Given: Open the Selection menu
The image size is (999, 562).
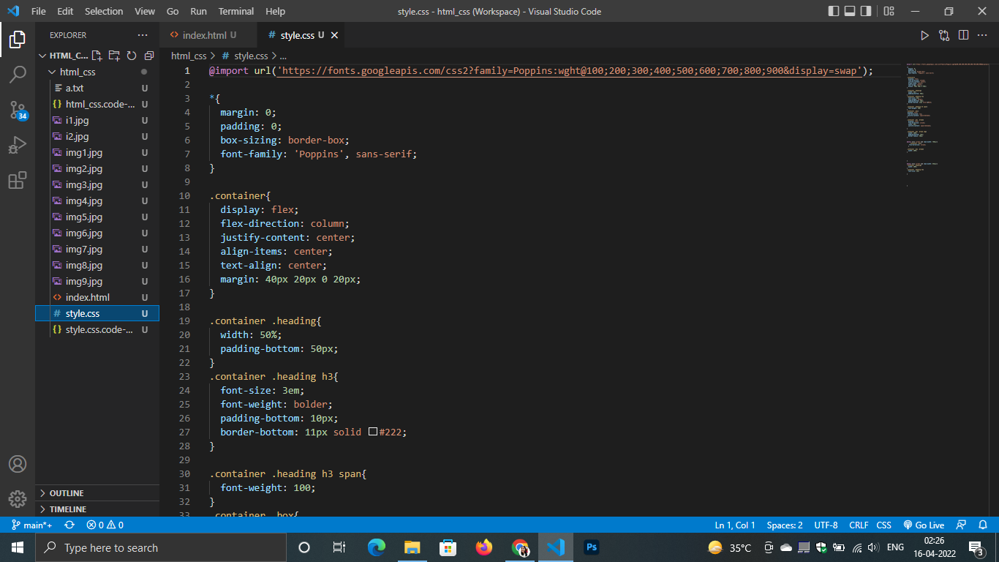Looking at the screenshot, I should (104, 12).
